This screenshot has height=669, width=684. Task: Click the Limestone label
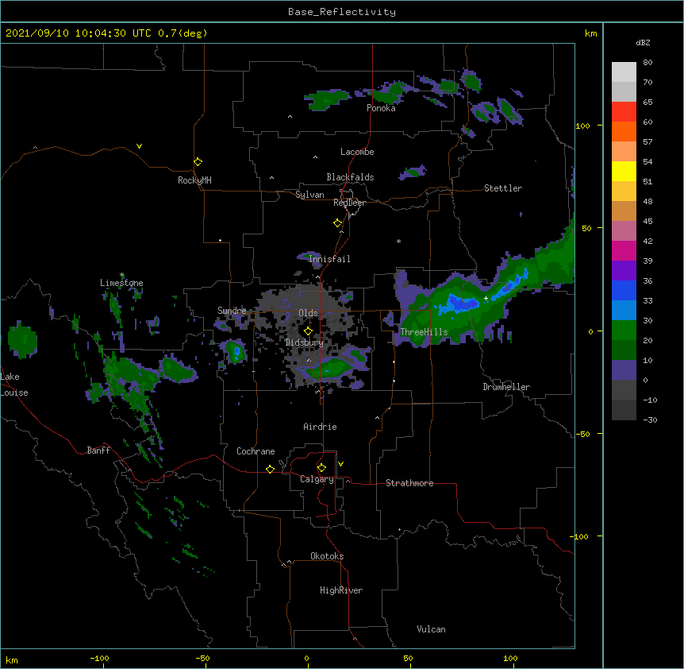[x=121, y=283]
